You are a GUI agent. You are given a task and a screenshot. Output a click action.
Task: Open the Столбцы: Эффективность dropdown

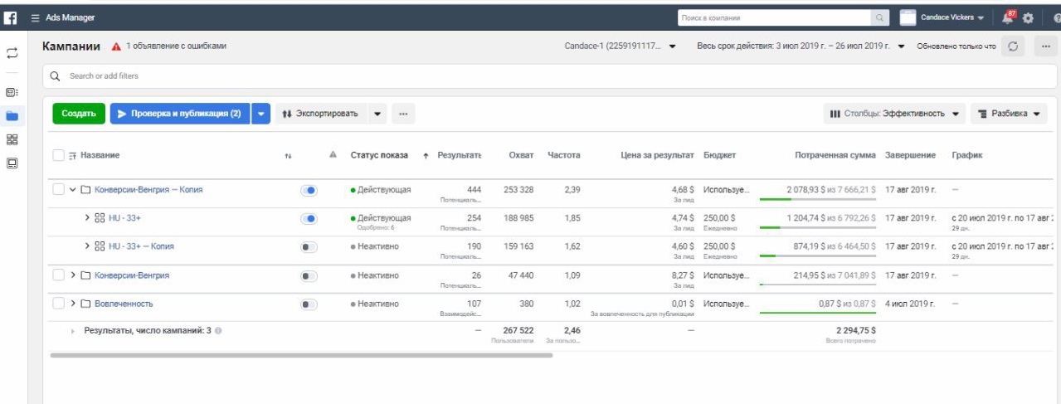pyautogui.click(x=894, y=114)
